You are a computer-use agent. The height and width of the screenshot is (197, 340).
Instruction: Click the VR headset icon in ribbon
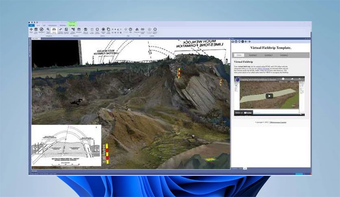pyautogui.click(x=79, y=29)
